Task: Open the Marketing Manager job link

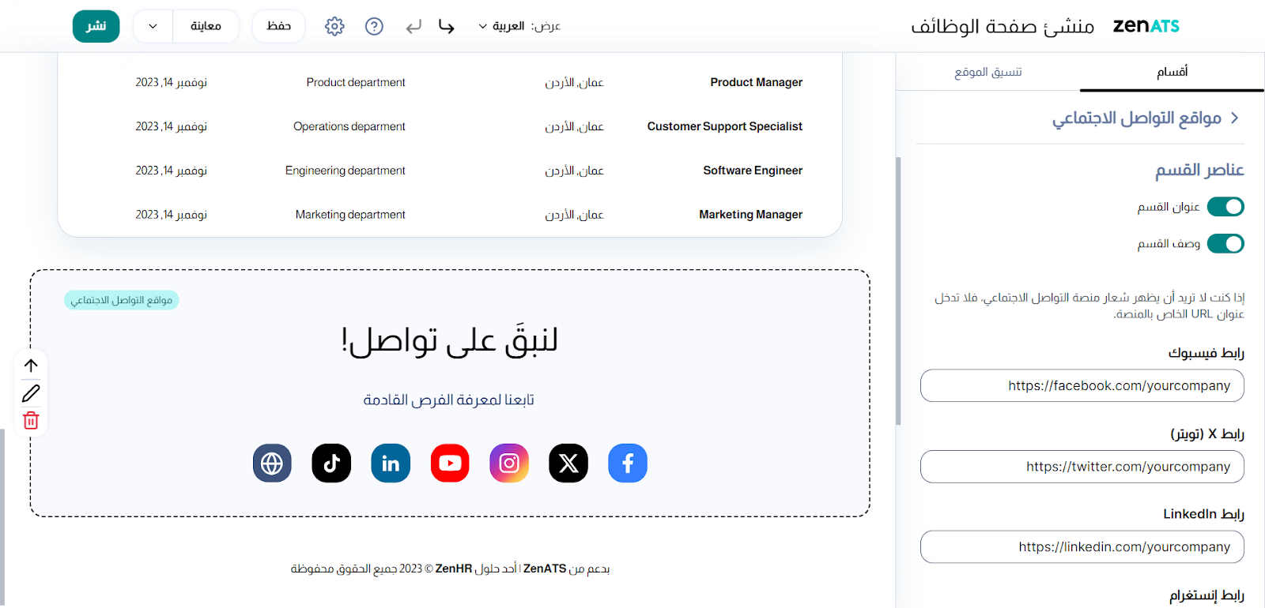Action: click(x=750, y=215)
